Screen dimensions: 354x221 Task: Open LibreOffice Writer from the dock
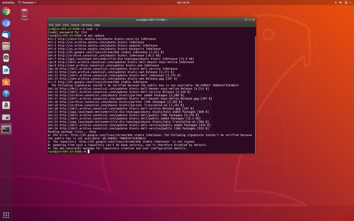point(6,70)
